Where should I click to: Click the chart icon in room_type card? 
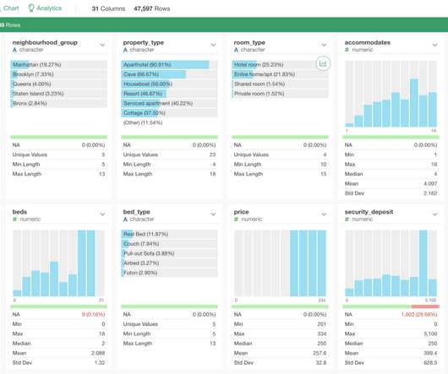323,63
